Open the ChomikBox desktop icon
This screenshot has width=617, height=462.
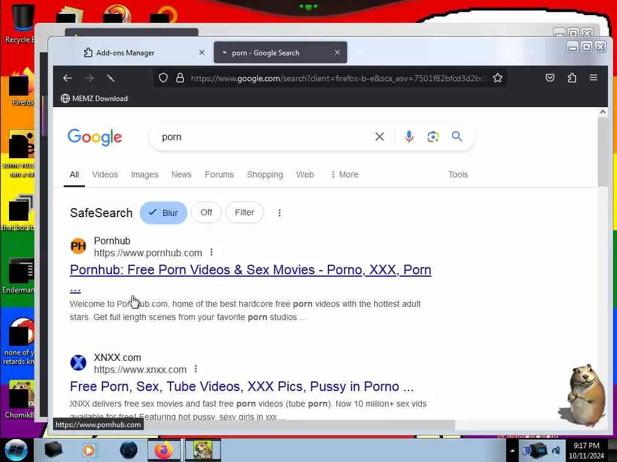(20, 399)
